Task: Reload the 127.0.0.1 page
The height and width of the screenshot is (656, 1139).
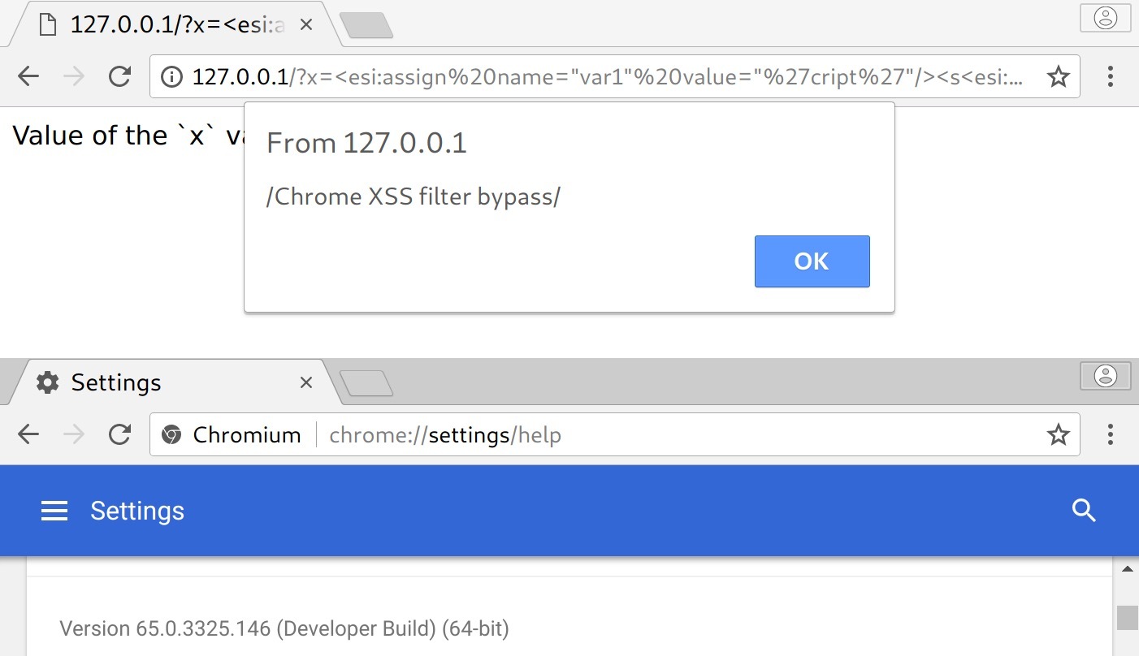Action: pos(120,77)
